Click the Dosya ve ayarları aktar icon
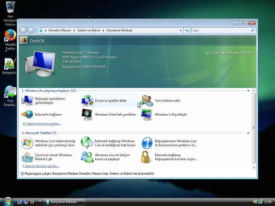 87,101
